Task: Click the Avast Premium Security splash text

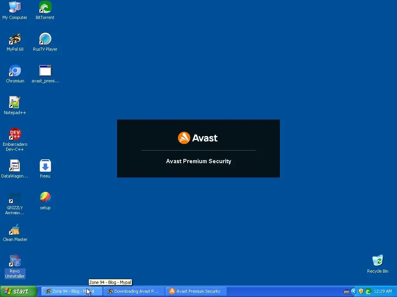Action: click(x=198, y=161)
